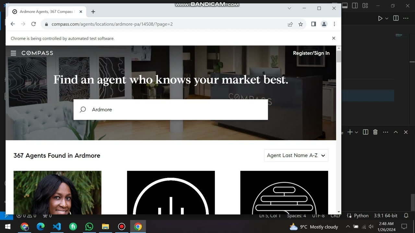Open VS Code Customize Layout
Viewport: 415px width, 233px height.
[x=365, y=6]
